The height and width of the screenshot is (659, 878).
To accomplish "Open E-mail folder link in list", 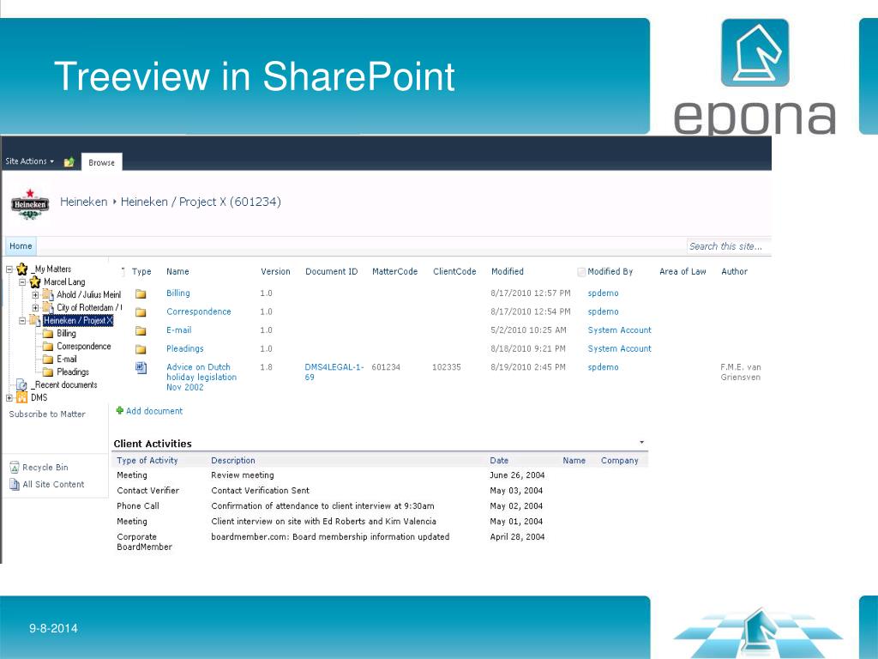I will point(178,330).
